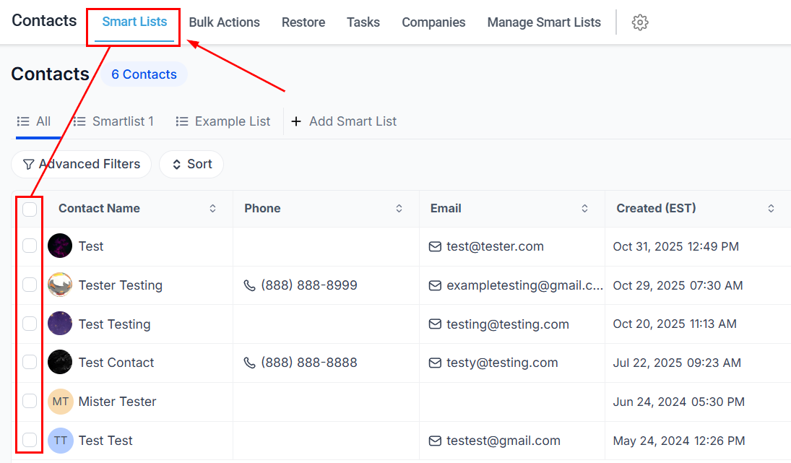
Task: Click the Manage Smart Lists menu item
Action: [543, 22]
